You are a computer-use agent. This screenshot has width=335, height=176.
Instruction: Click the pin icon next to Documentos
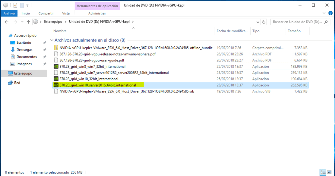(44, 57)
